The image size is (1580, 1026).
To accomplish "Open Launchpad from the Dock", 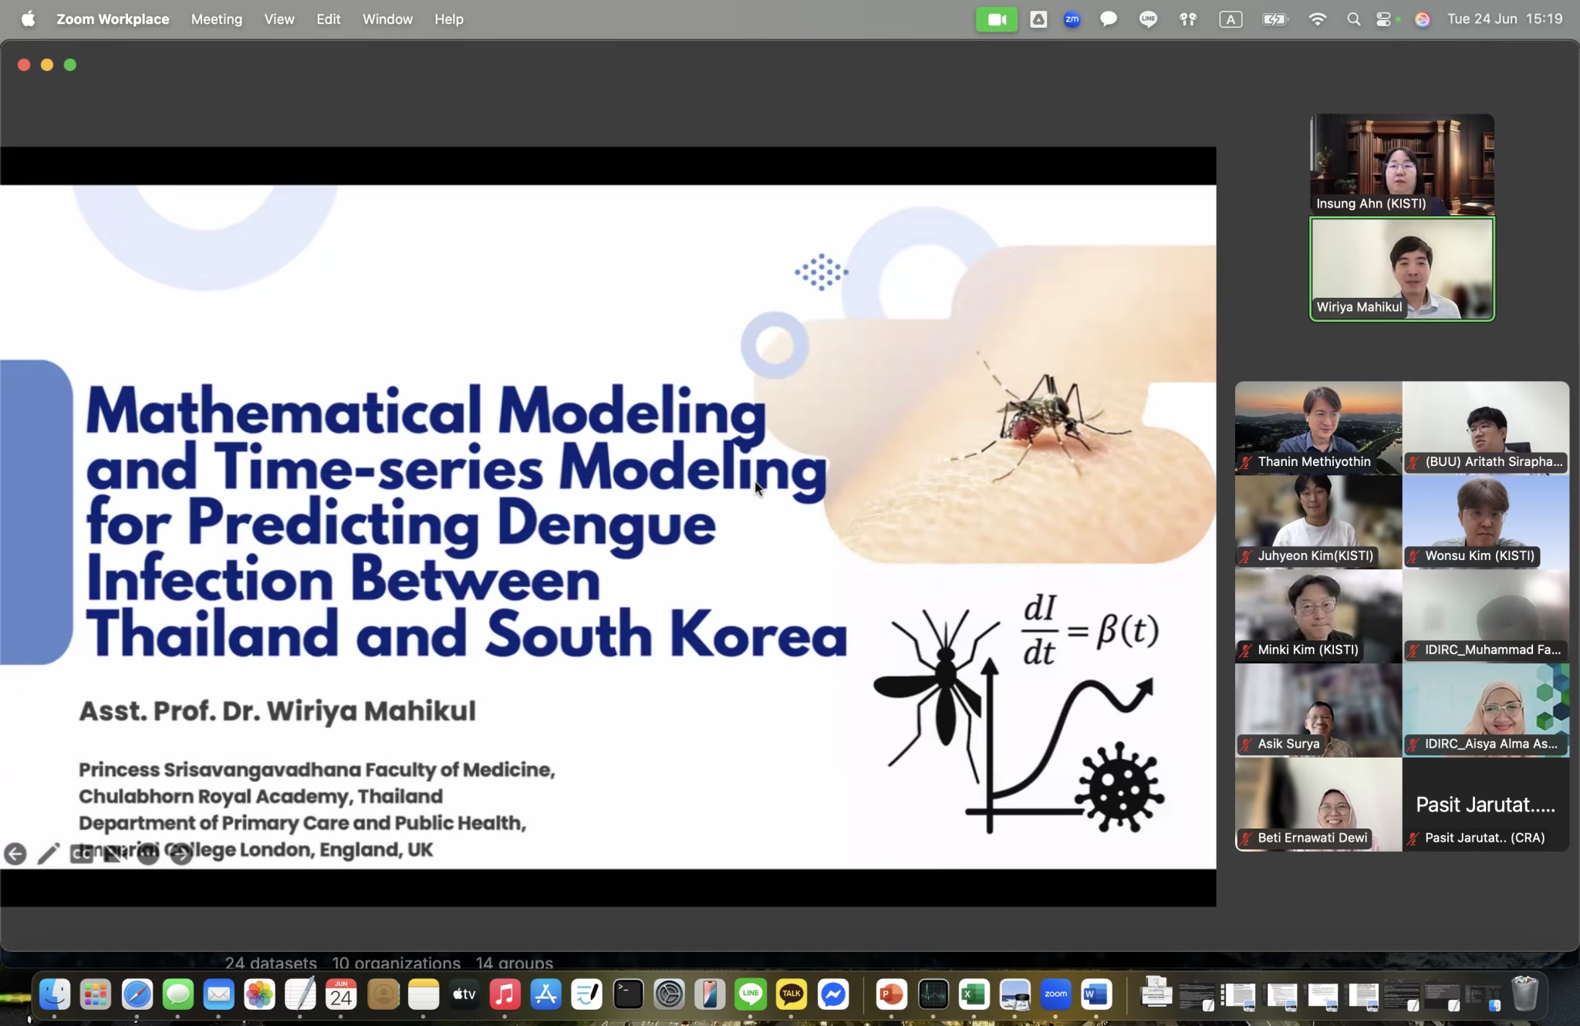I will pyautogui.click(x=96, y=994).
